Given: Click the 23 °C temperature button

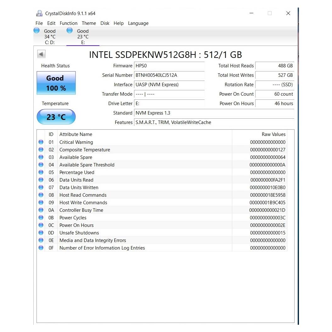Looking at the screenshot, I should pos(56,117).
